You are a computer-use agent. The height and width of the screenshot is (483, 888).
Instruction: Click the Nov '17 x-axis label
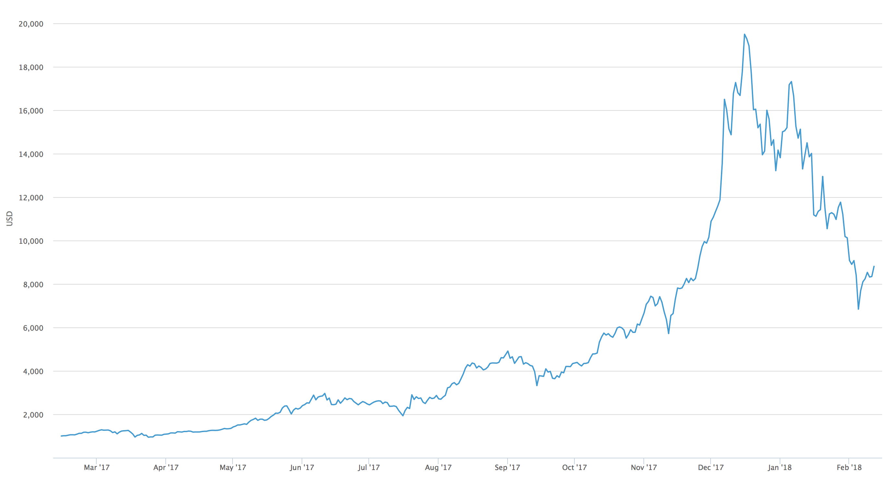(643, 467)
